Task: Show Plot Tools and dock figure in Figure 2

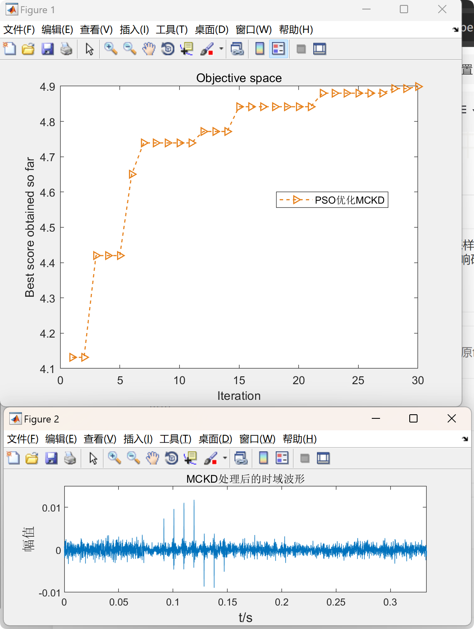Action: point(324,458)
